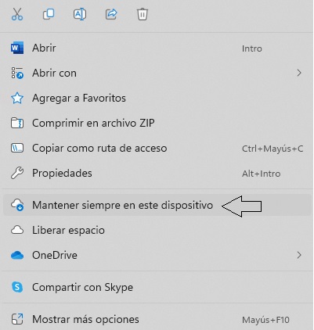Open Mostrar más opciones
314x330 pixels.
pos(157,319)
